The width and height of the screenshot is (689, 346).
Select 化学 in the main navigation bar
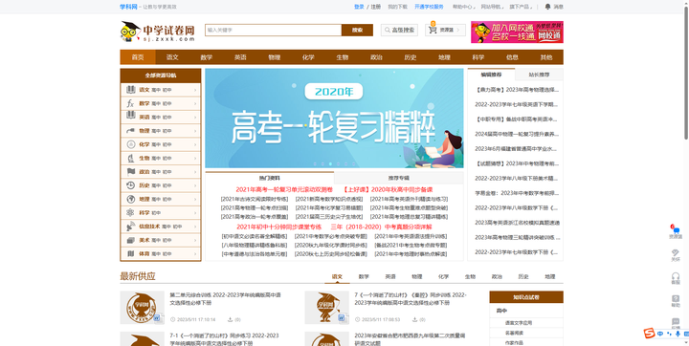click(x=308, y=57)
